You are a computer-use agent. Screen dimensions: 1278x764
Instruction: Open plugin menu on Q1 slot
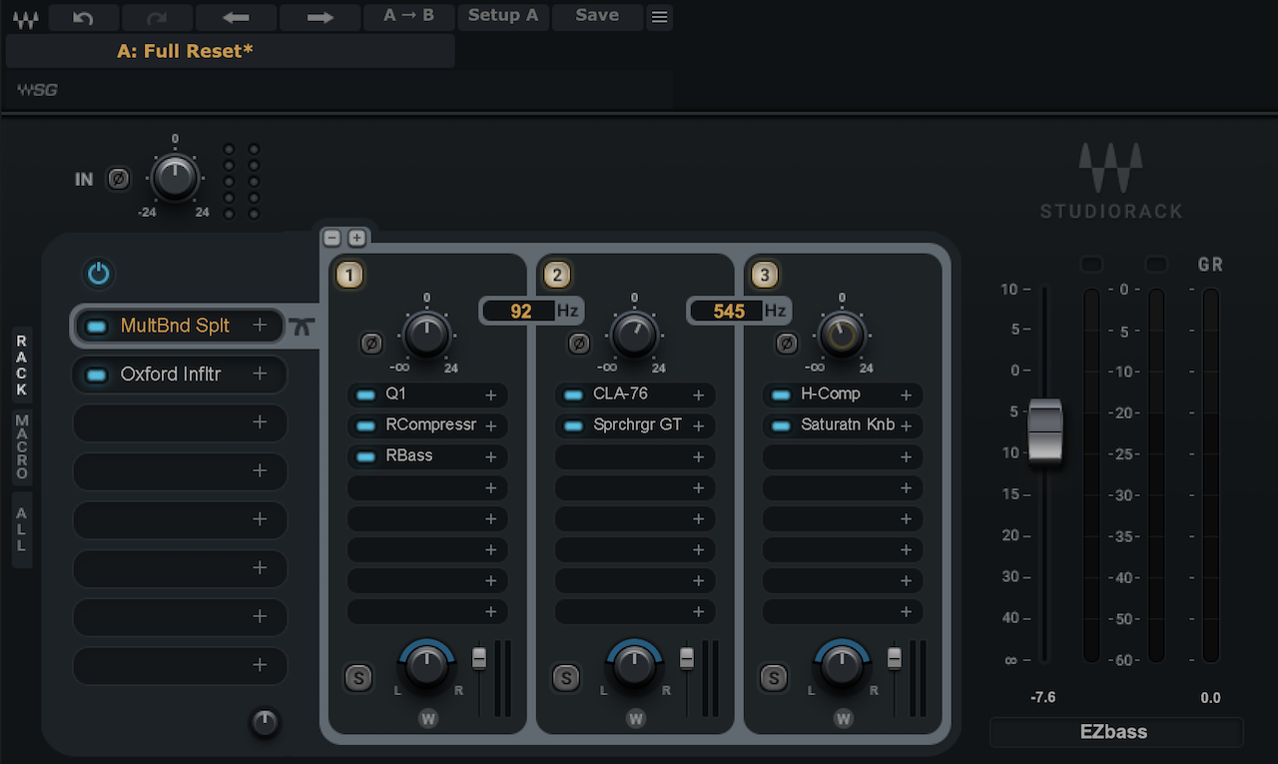(490, 395)
